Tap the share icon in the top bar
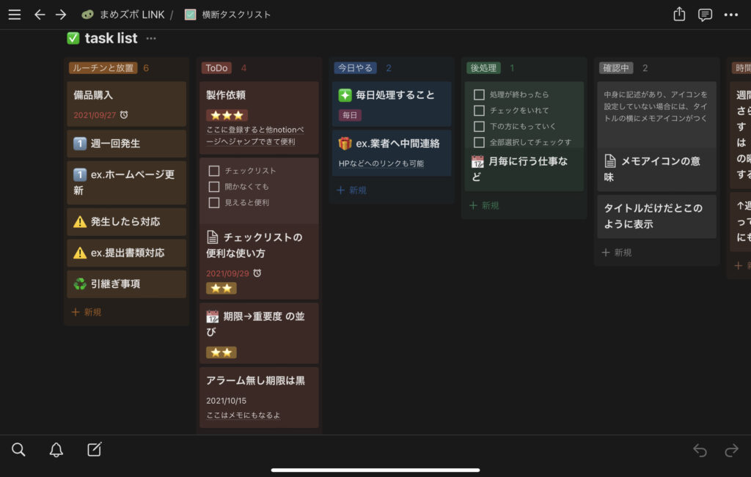 pos(679,15)
